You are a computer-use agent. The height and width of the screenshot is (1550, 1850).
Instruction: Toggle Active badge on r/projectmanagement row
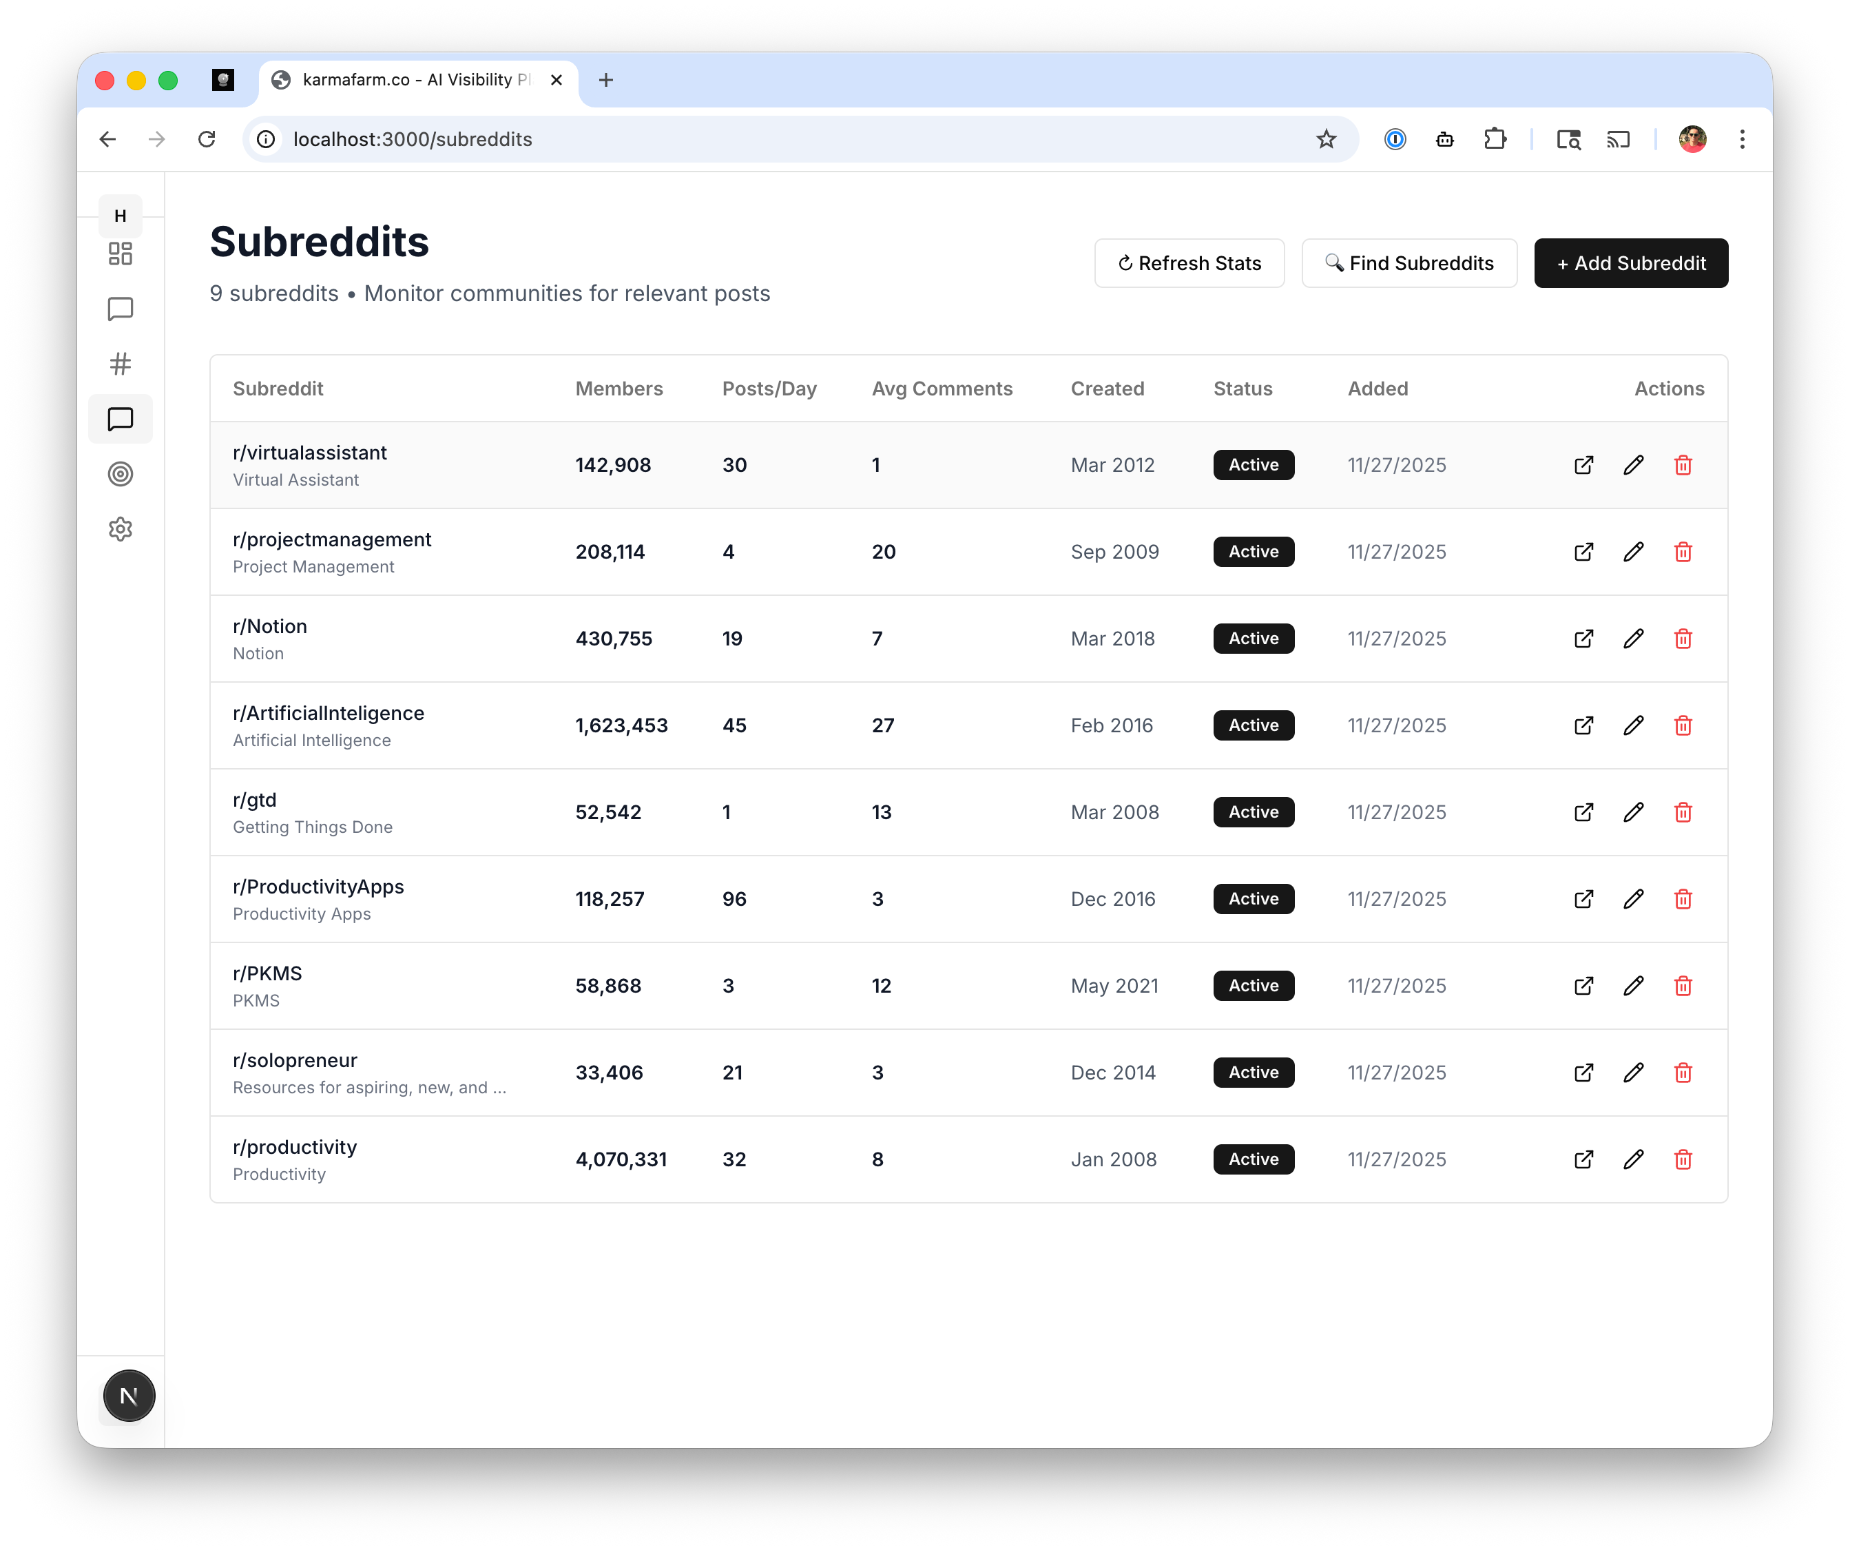[x=1253, y=552]
